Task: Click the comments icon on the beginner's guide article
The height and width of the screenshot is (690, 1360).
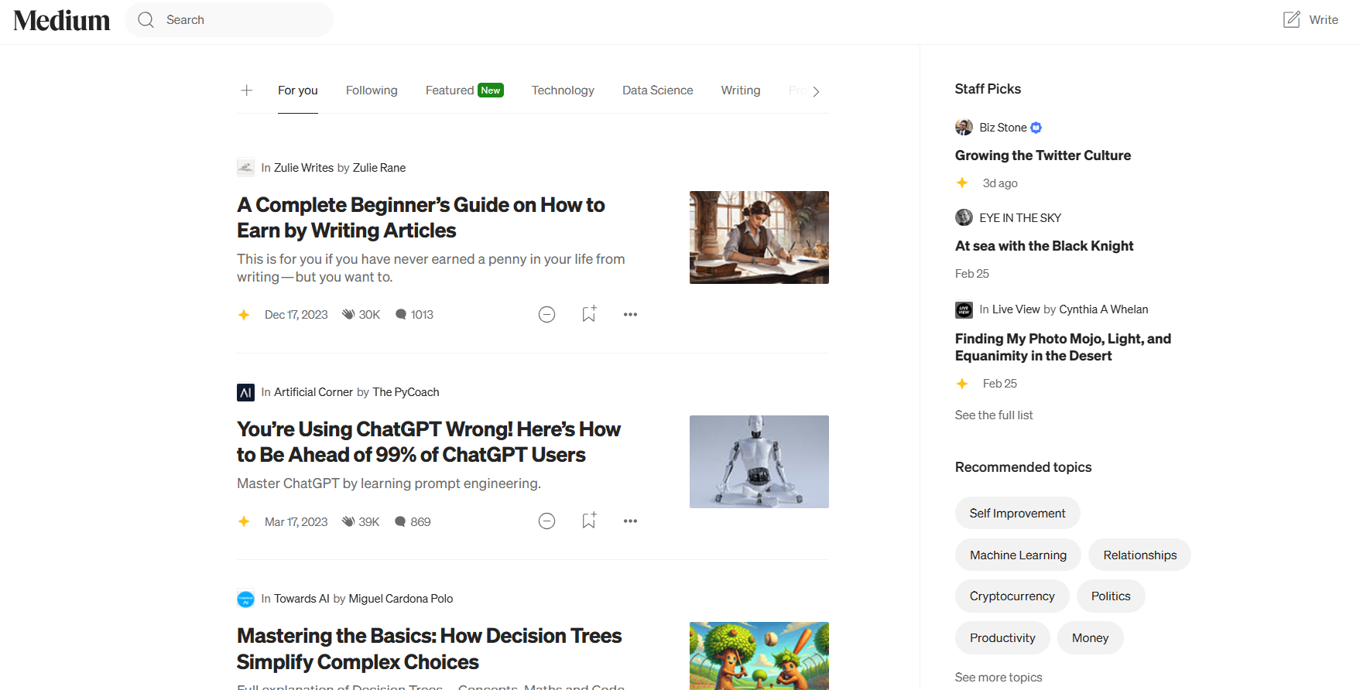Action: (401, 314)
